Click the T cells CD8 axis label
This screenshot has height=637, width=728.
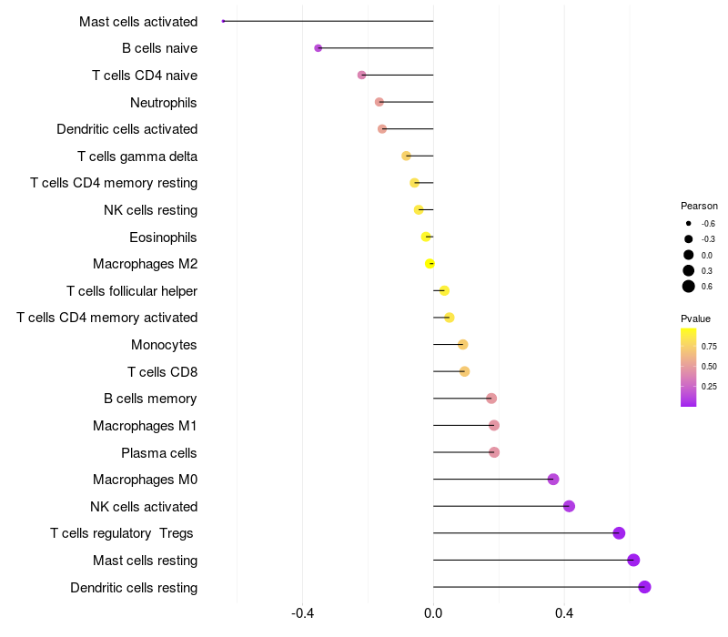[x=162, y=371]
